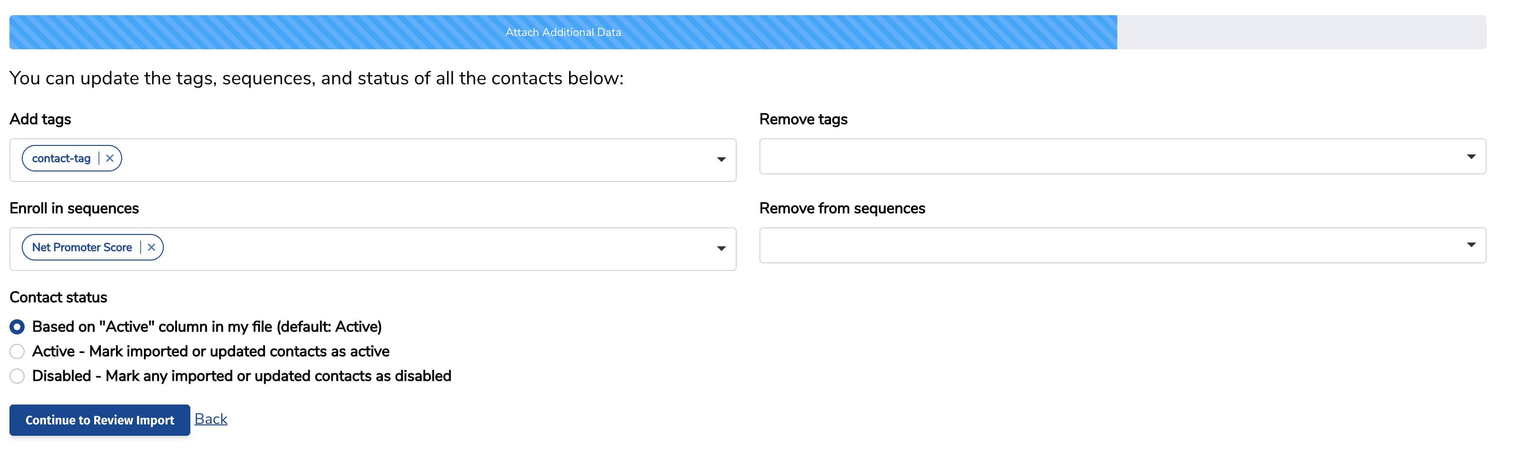Click inside the Enroll in sequences field
1516x450 pixels.
tap(412, 249)
